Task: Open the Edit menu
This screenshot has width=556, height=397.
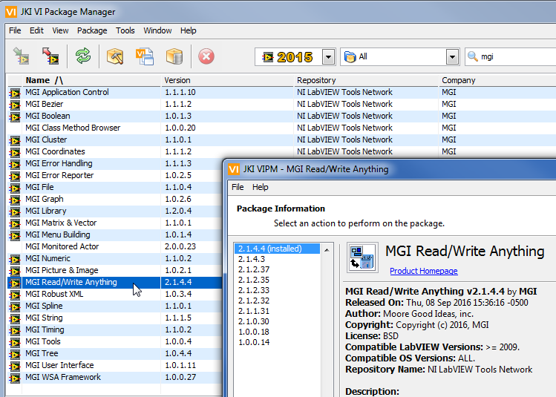Action: point(36,30)
